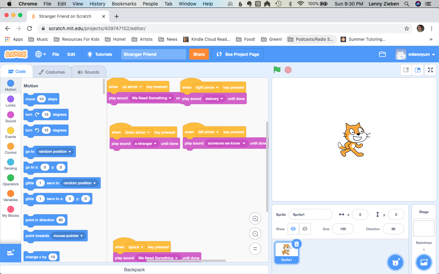Click the sprite Size field

click(x=343, y=229)
